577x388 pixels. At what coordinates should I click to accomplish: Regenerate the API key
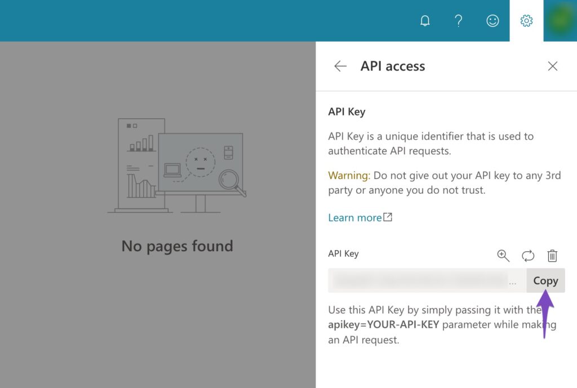pos(528,256)
